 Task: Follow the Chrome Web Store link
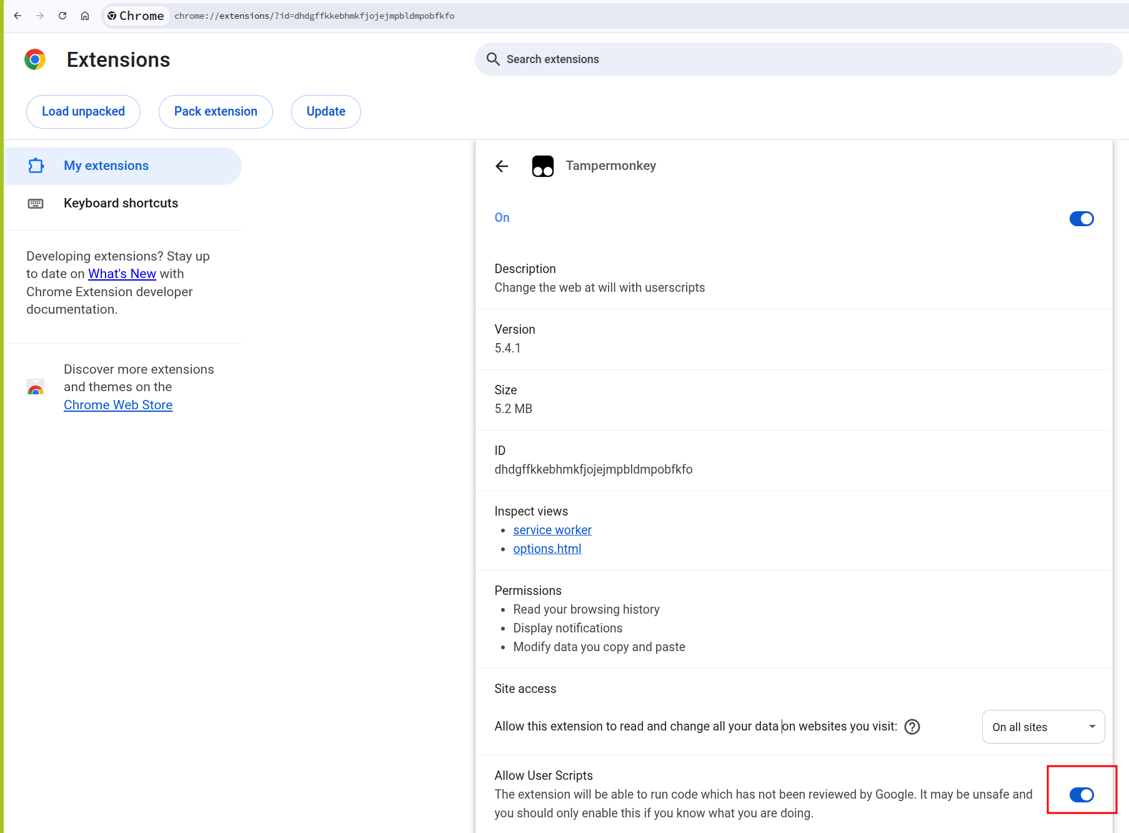click(x=118, y=405)
